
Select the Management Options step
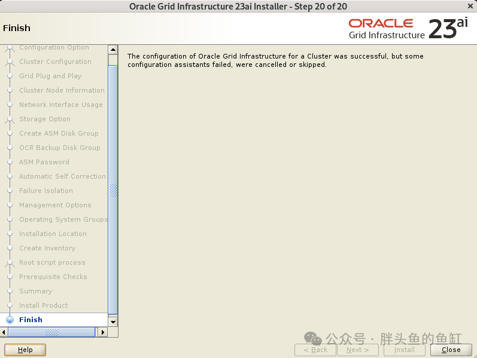[x=55, y=205]
